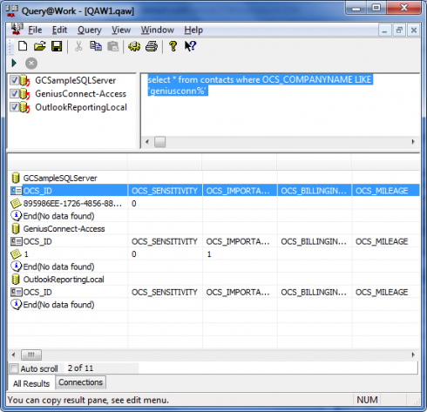Click the GCSampleSQLServer database icon in connection list

click(x=25, y=80)
